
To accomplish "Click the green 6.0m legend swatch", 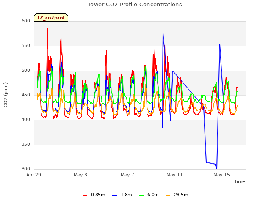I will coord(141,195).
